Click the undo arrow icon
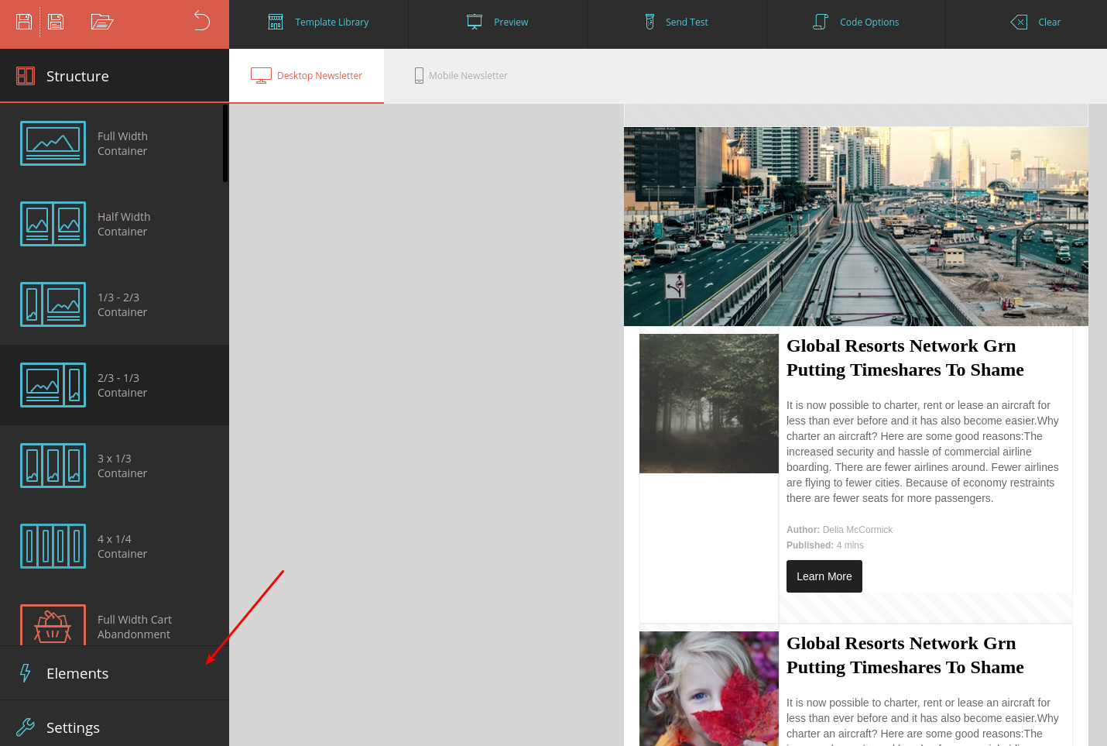 (202, 21)
